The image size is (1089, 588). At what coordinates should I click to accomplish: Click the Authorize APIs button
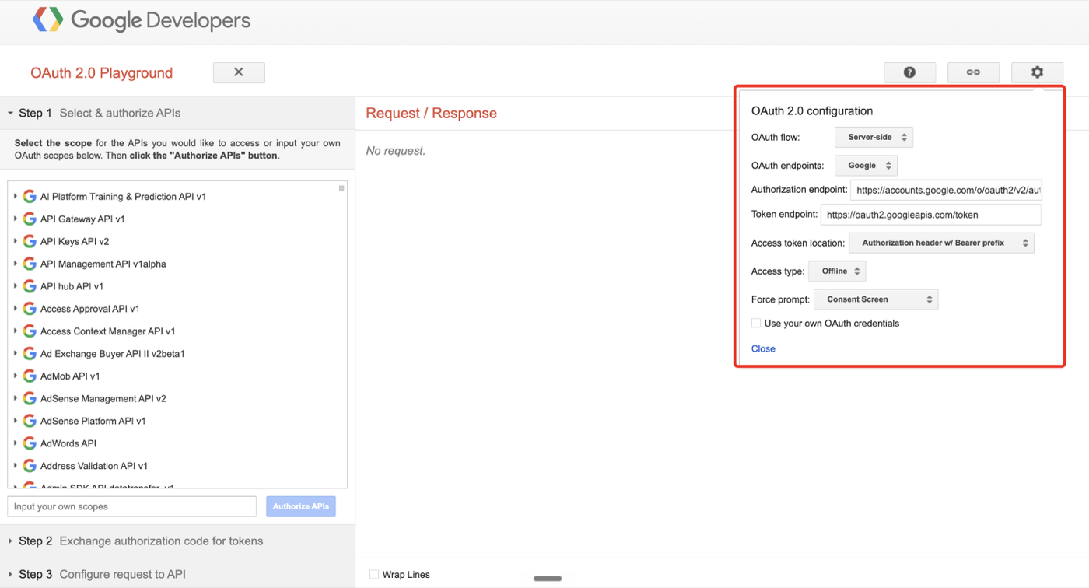301,506
